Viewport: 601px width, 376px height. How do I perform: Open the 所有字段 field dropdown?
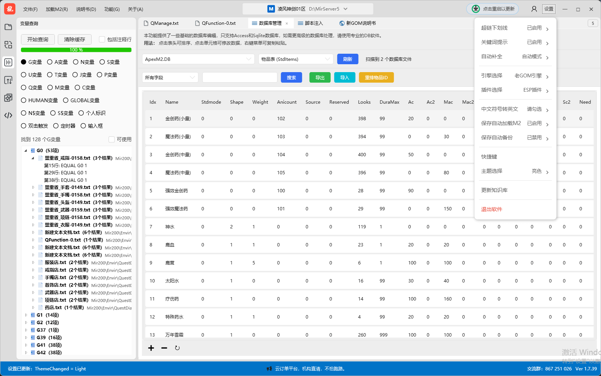(x=170, y=78)
